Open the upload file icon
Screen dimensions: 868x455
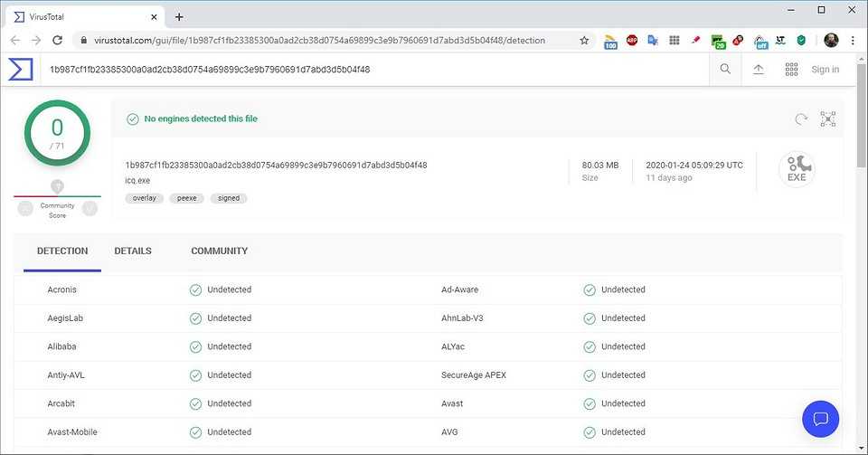coord(758,69)
